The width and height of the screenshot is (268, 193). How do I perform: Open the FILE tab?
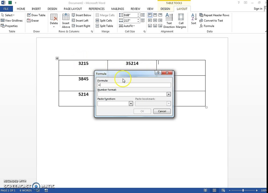[x=6, y=9]
